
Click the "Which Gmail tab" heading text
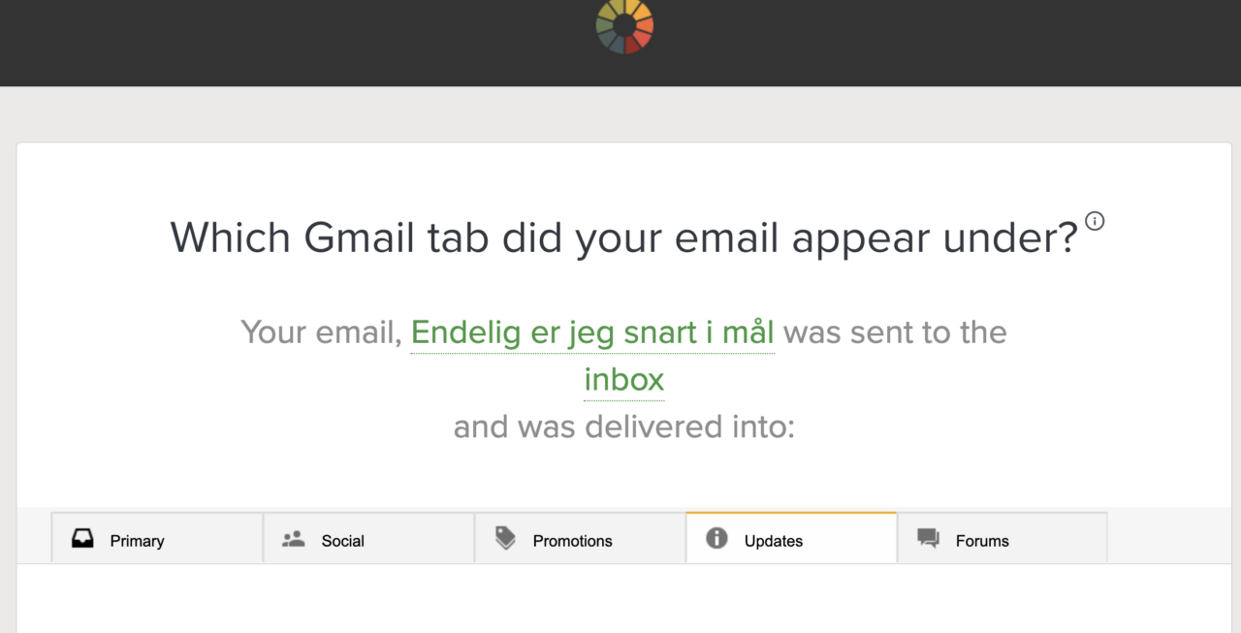point(623,237)
